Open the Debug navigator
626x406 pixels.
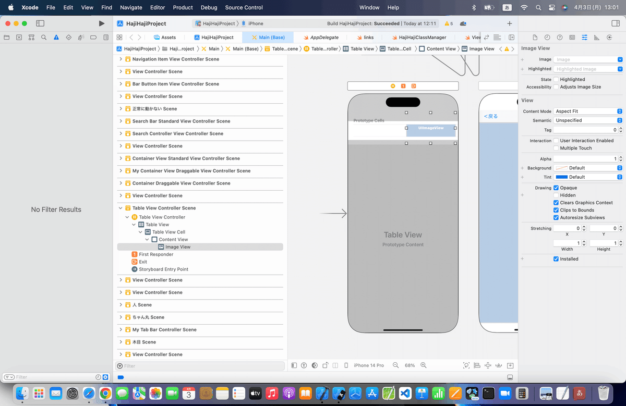click(x=81, y=38)
